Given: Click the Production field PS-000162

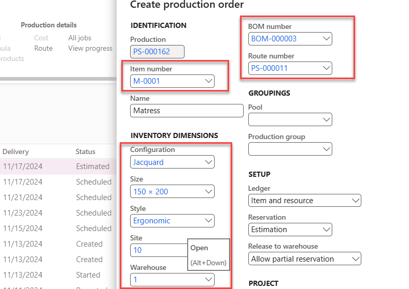Looking at the screenshot, I should [x=157, y=52].
